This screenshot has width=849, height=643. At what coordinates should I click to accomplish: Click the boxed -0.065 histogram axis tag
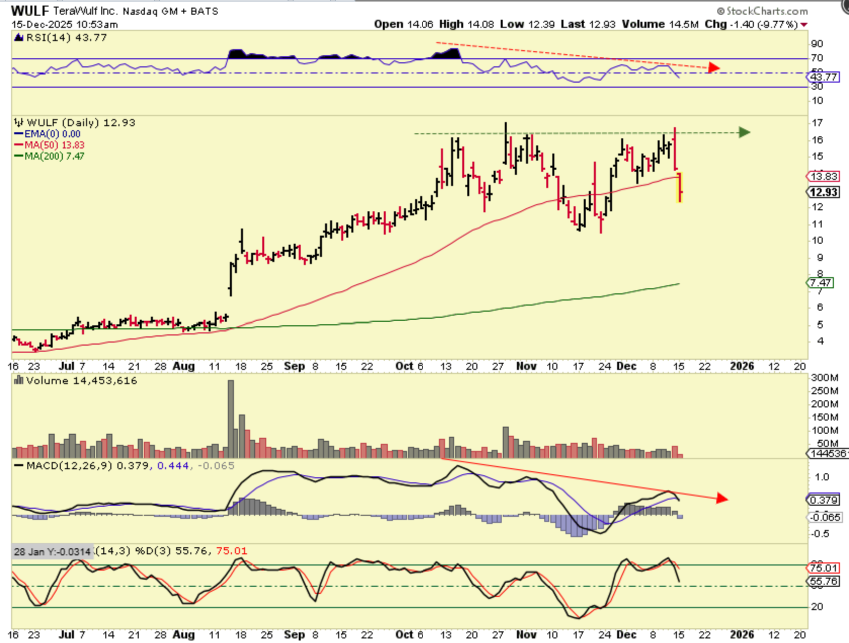[x=824, y=517]
